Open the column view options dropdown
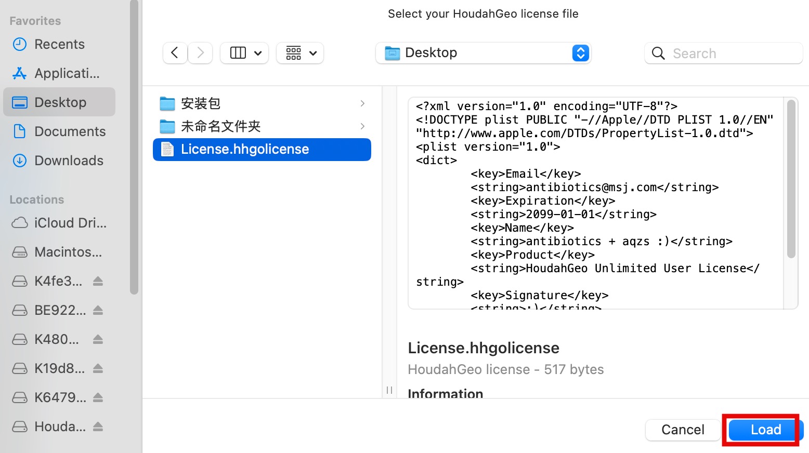Image resolution: width=809 pixels, height=453 pixels. [245, 53]
